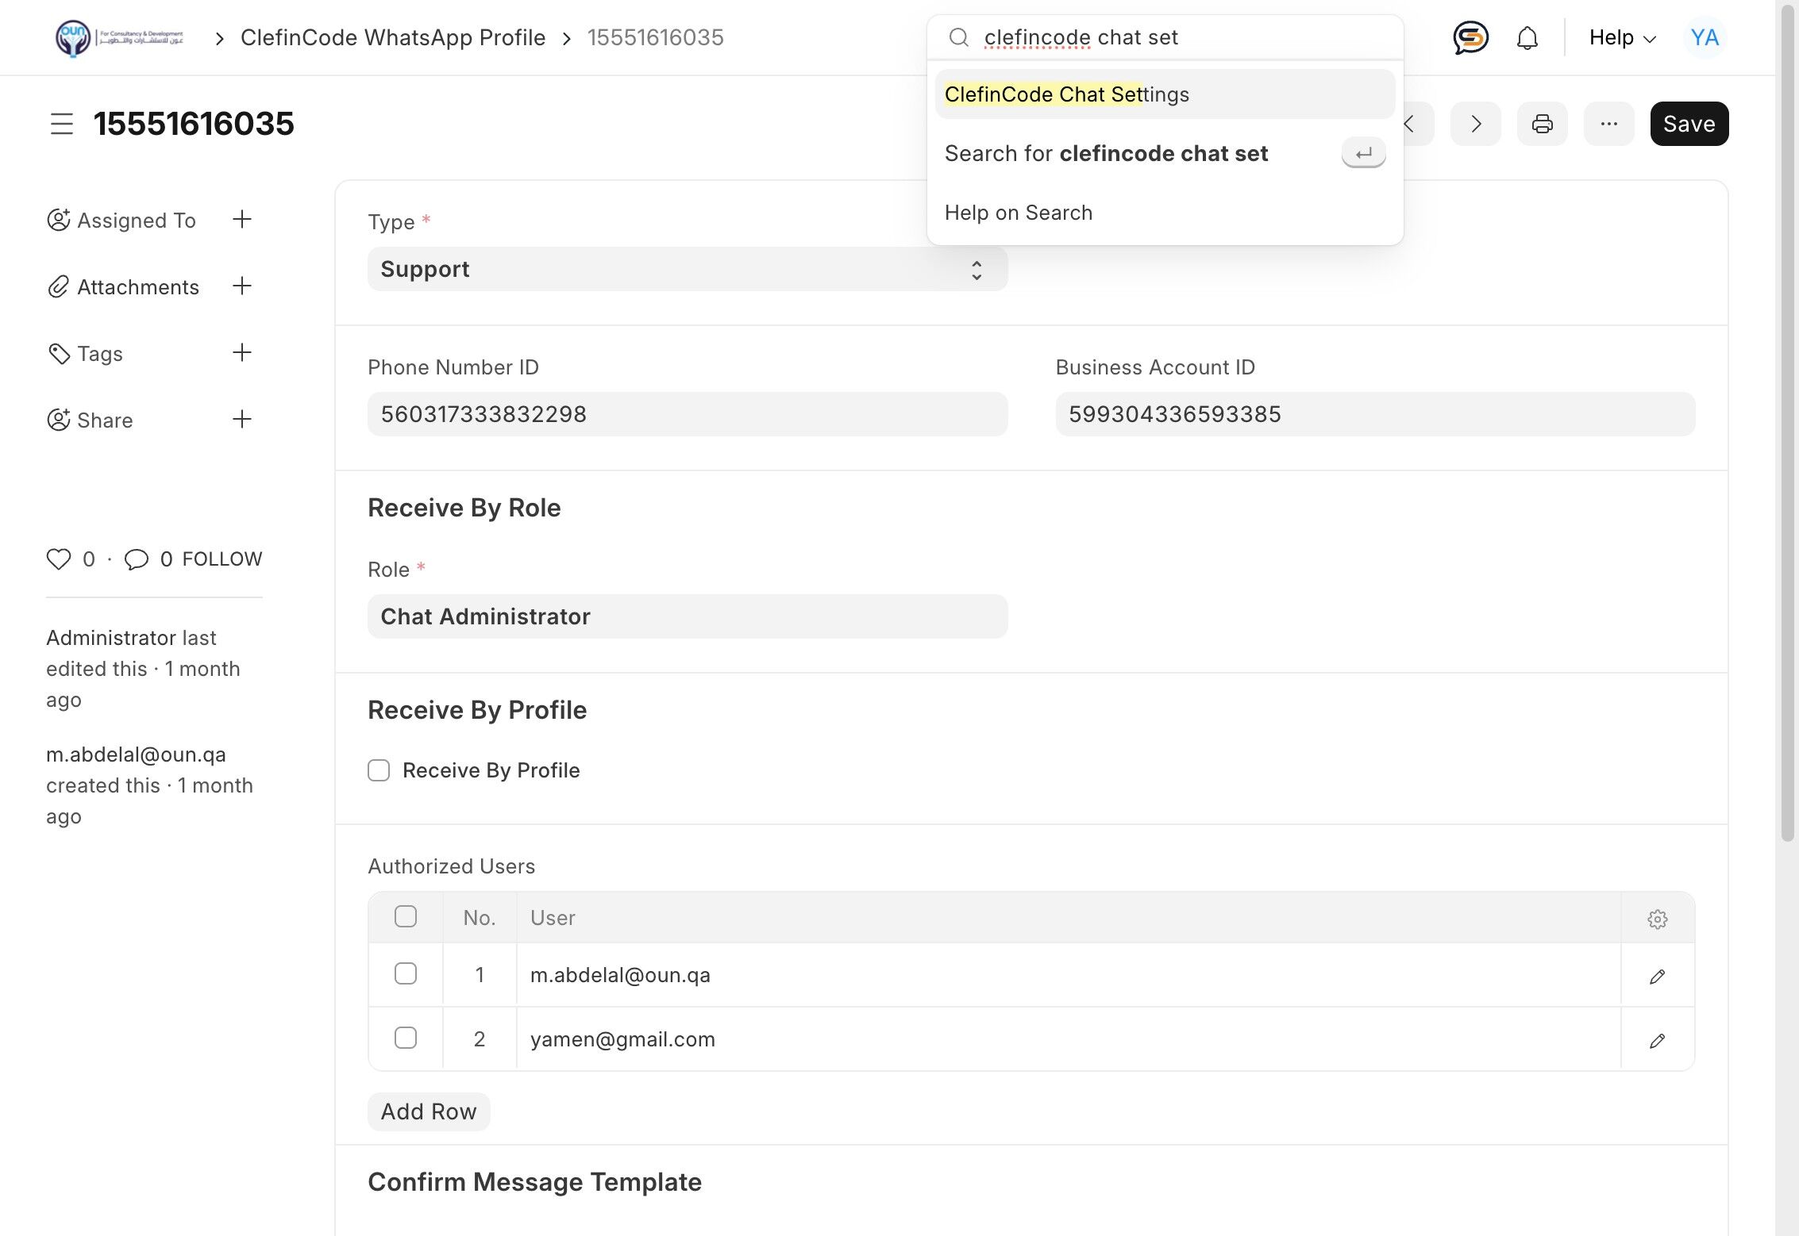Screen dimensions: 1799x1236
Task: Choose Help on Search option
Action: coord(1019,213)
